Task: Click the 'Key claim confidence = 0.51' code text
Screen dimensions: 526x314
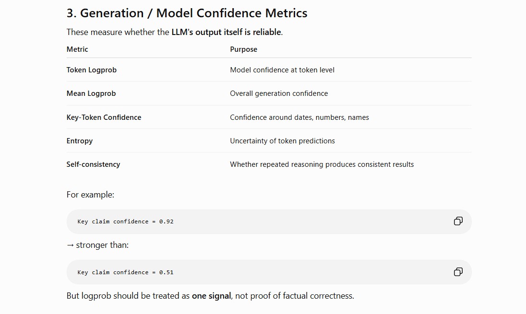Action: click(125, 272)
